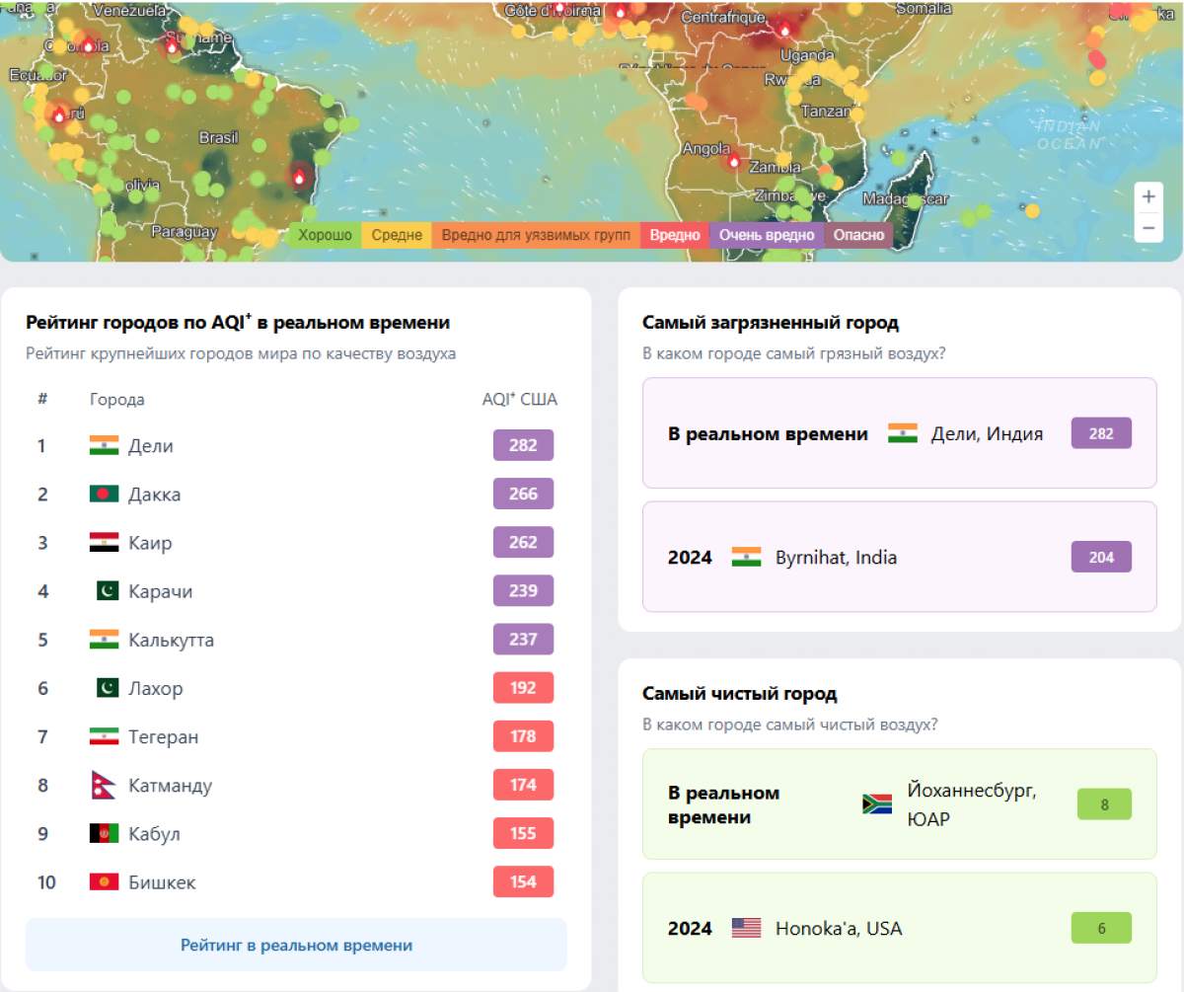Image resolution: width=1184 pixels, height=992 pixels.
Task: Click Kyrgyzstan flag next to Бишкек
Action: pyautogui.click(x=104, y=882)
